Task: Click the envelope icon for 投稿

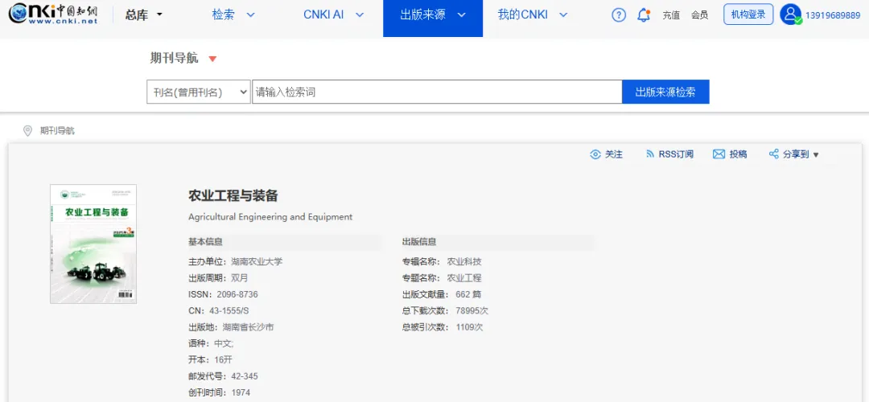Action: tap(719, 154)
